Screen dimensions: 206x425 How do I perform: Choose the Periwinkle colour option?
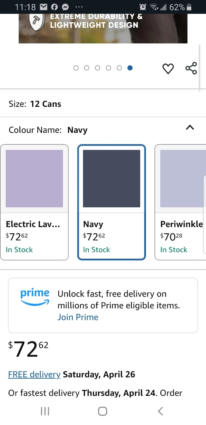(x=180, y=202)
